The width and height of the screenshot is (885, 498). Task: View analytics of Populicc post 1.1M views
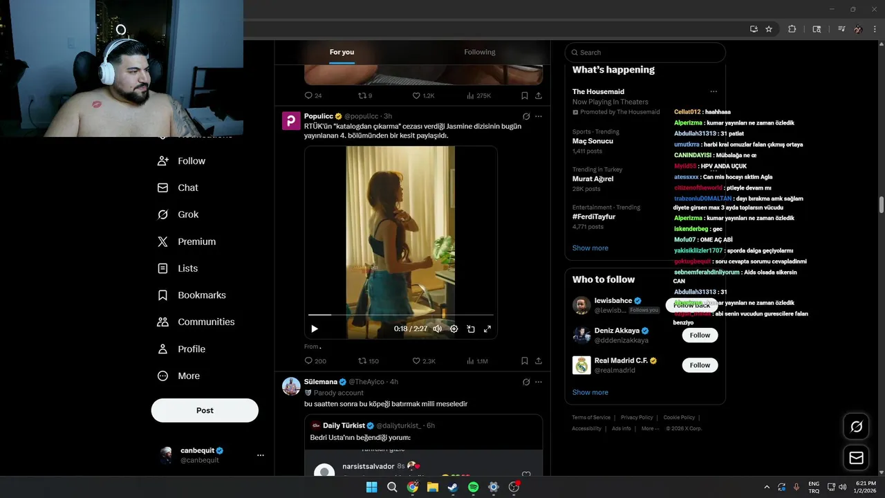point(477,361)
